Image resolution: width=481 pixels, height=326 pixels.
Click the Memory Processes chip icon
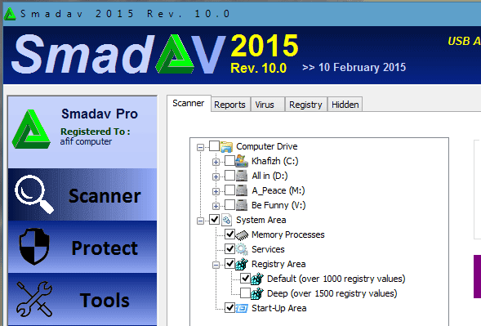coord(242,234)
